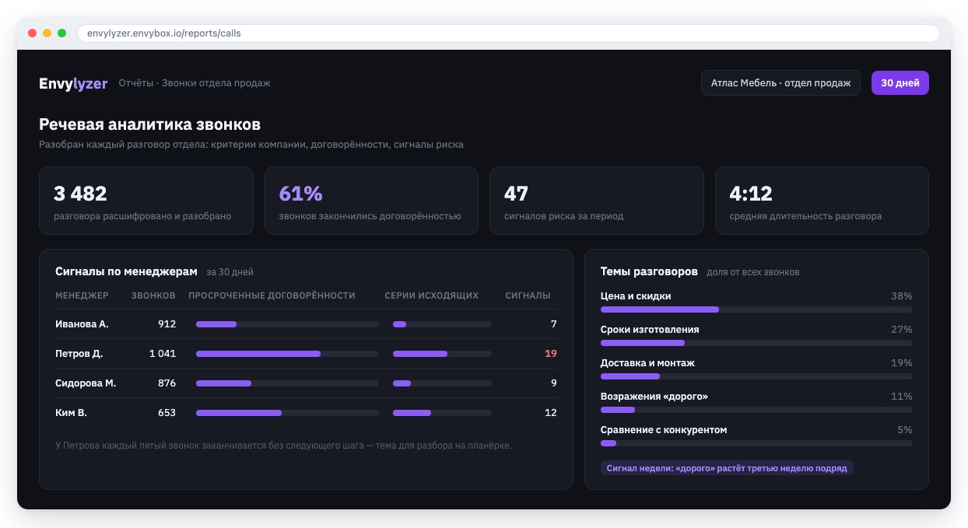Click the Серии исходящих column header
This screenshot has width=968, height=528.
tap(431, 295)
